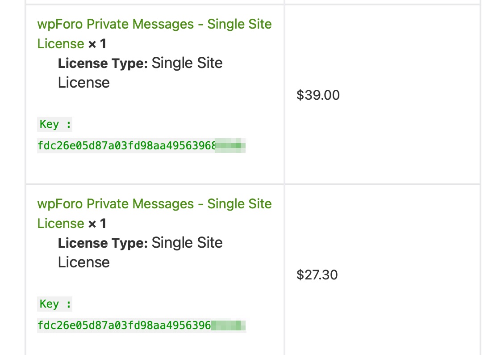Screen dimensions: 501x355
Task: Click the "× 1" quantity in the $27.30 row
Action: pos(97,224)
